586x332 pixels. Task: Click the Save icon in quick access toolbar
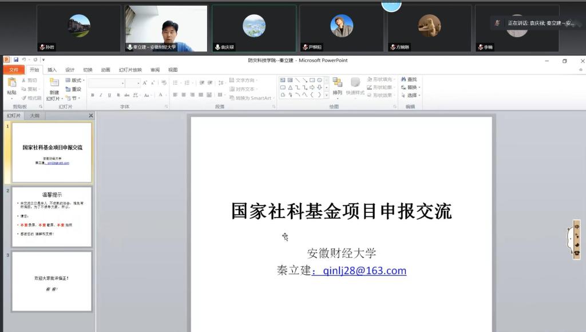pyautogui.click(x=16, y=60)
